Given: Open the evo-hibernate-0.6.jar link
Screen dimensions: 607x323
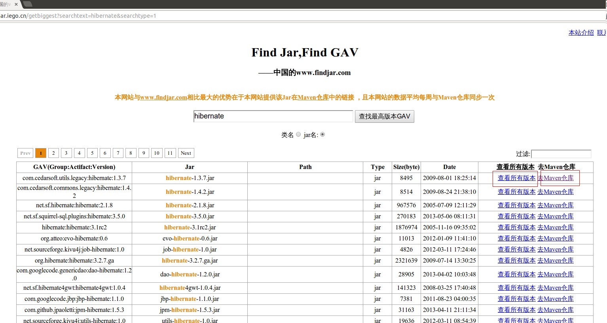Looking at the screenshot, I should click(190, 238).
